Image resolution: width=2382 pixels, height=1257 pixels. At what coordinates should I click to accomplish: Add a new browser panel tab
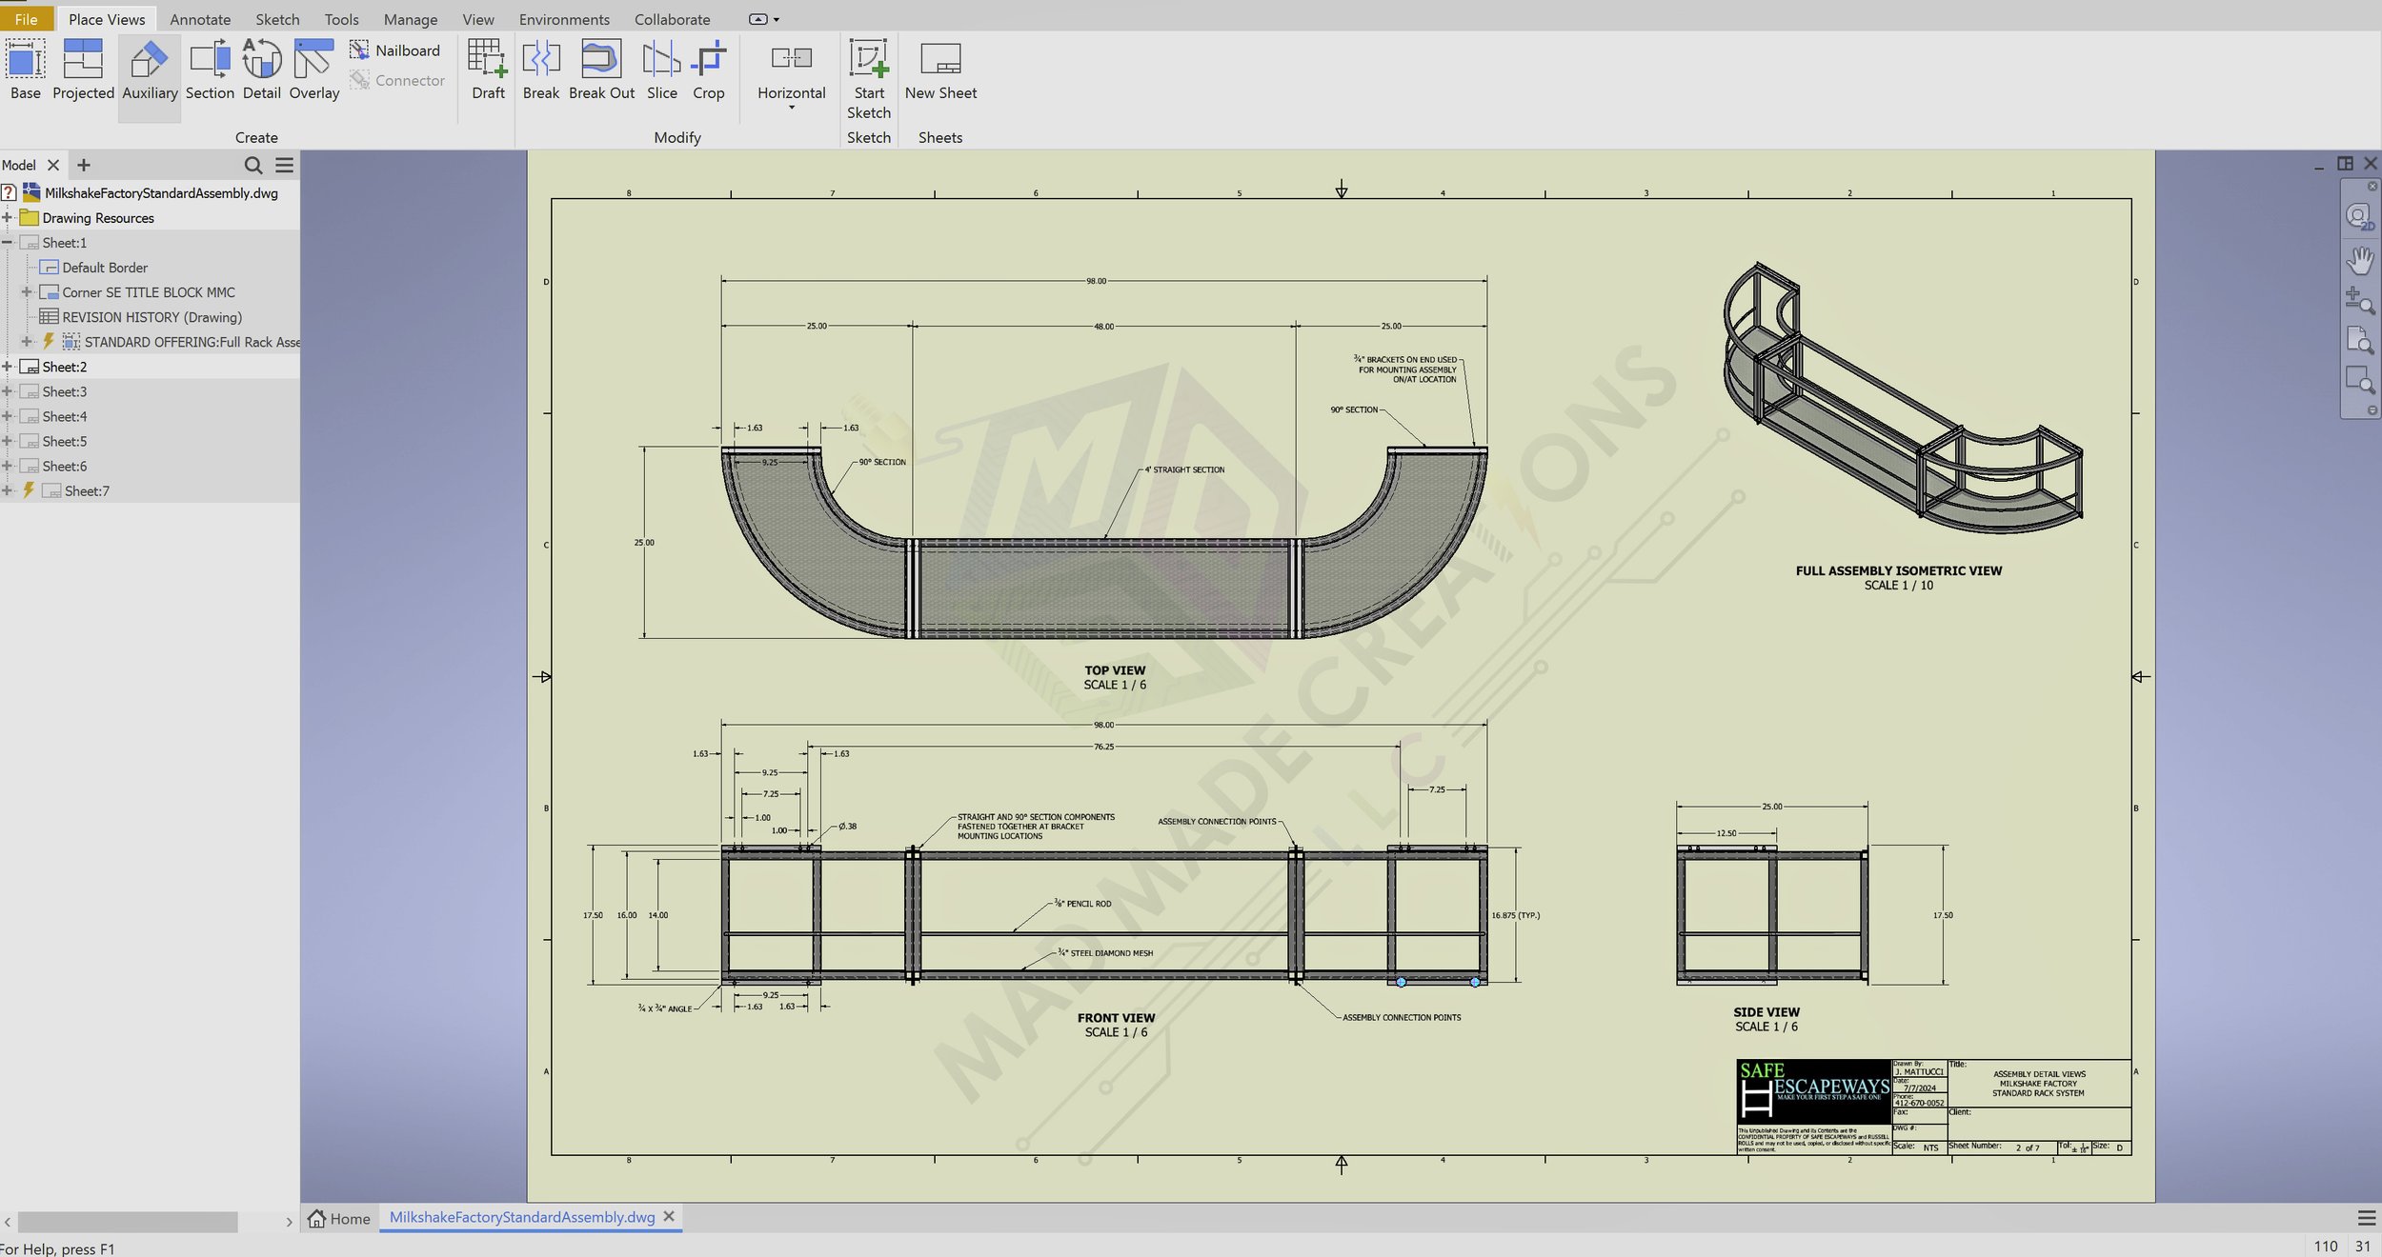coord(84,165)
